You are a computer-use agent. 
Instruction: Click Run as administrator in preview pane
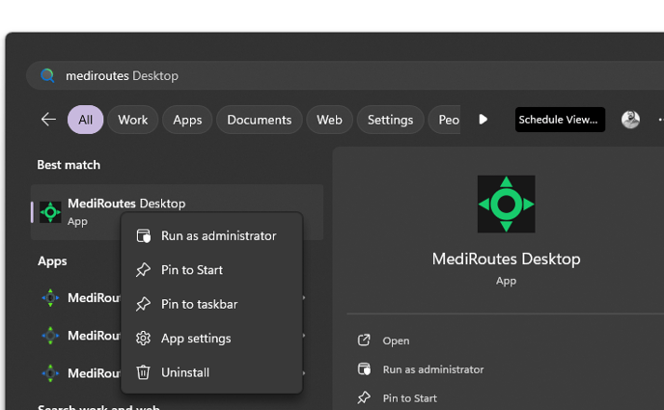tap(433, 369)
